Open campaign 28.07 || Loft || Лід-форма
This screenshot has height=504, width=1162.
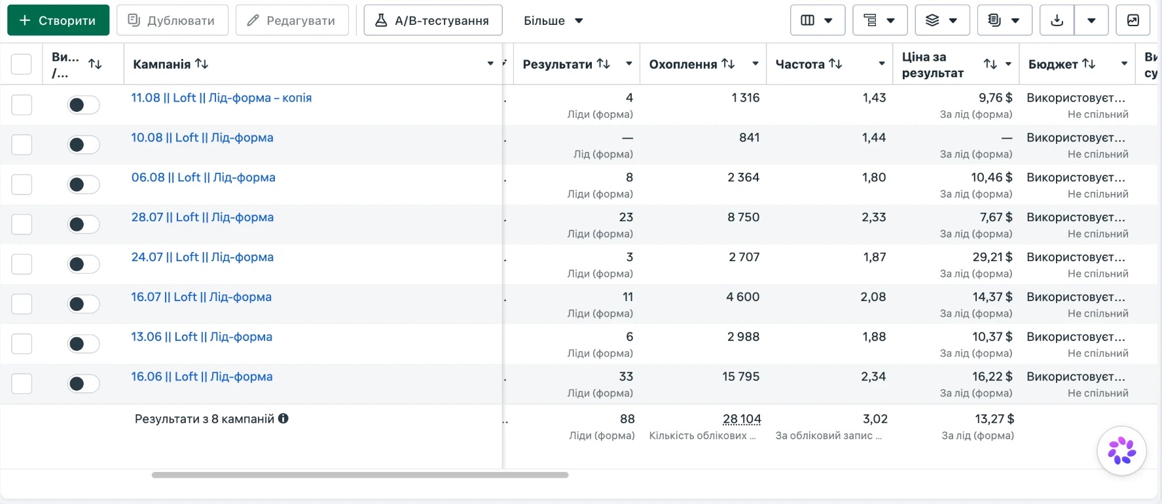click(202, 217)
